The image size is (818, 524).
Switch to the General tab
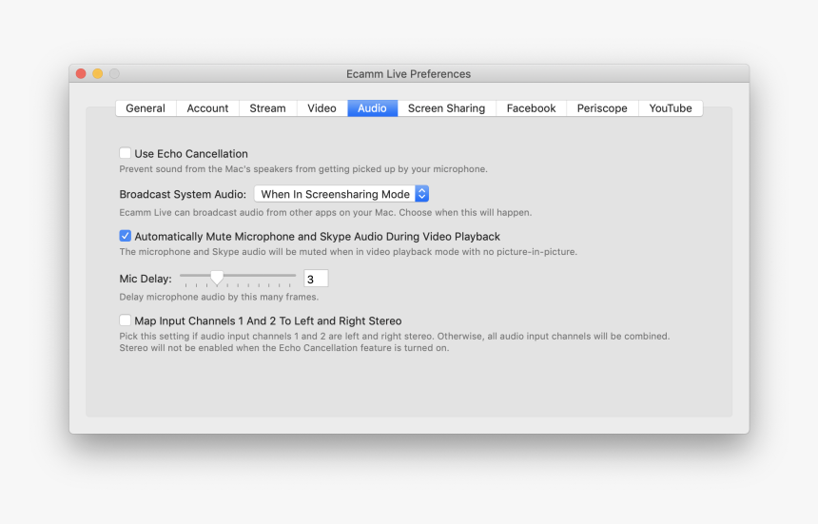146,108
